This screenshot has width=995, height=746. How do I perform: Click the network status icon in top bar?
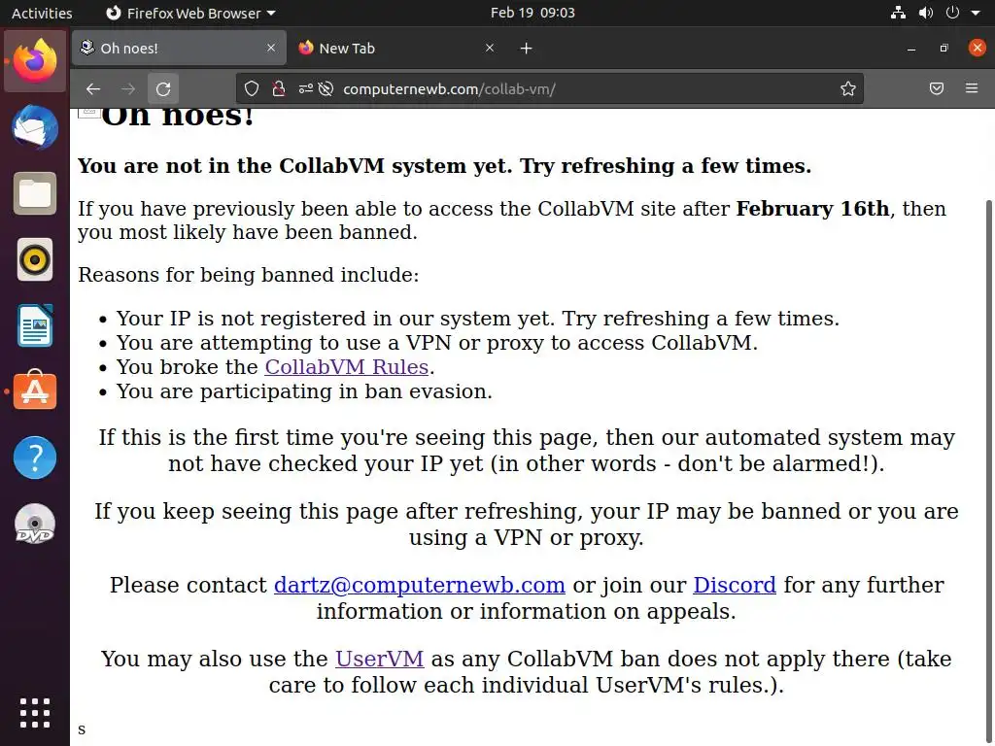tap(898, 13)
